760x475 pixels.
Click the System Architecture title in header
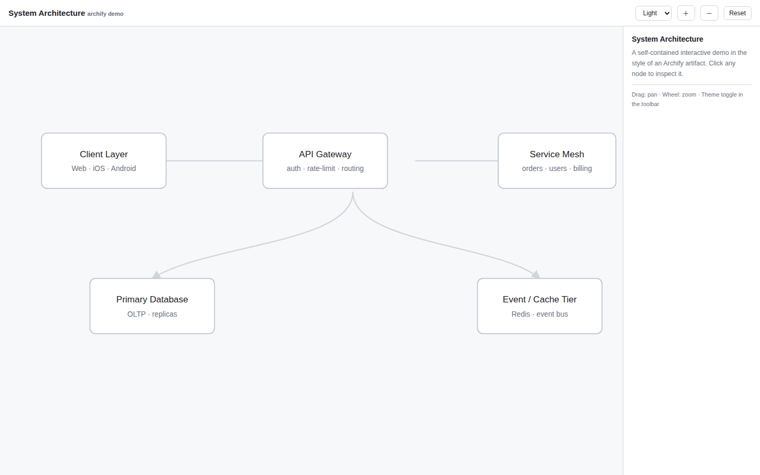[46, 13]
